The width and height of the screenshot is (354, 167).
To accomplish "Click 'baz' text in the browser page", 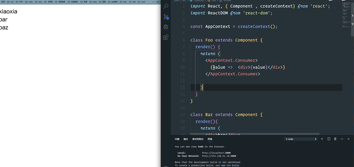I will [x=4, y=28].
